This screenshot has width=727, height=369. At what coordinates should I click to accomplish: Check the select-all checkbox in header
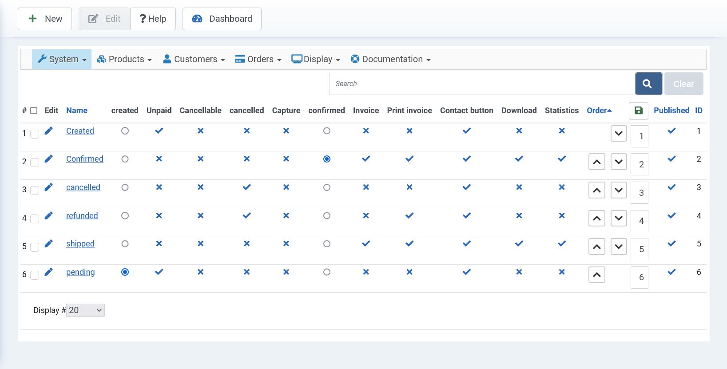point(34,111)
